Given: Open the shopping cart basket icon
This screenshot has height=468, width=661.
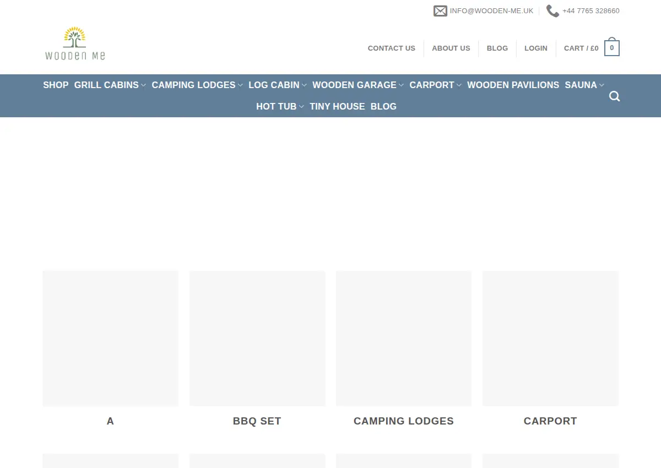Looking at the screenshot, I should click(612, 47).
